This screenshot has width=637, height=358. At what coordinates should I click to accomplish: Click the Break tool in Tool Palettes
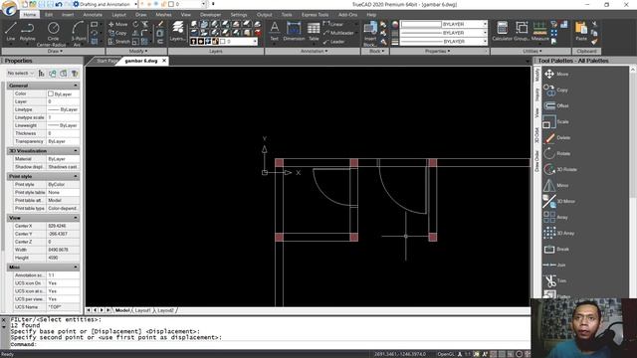click(x=555, y=249)
